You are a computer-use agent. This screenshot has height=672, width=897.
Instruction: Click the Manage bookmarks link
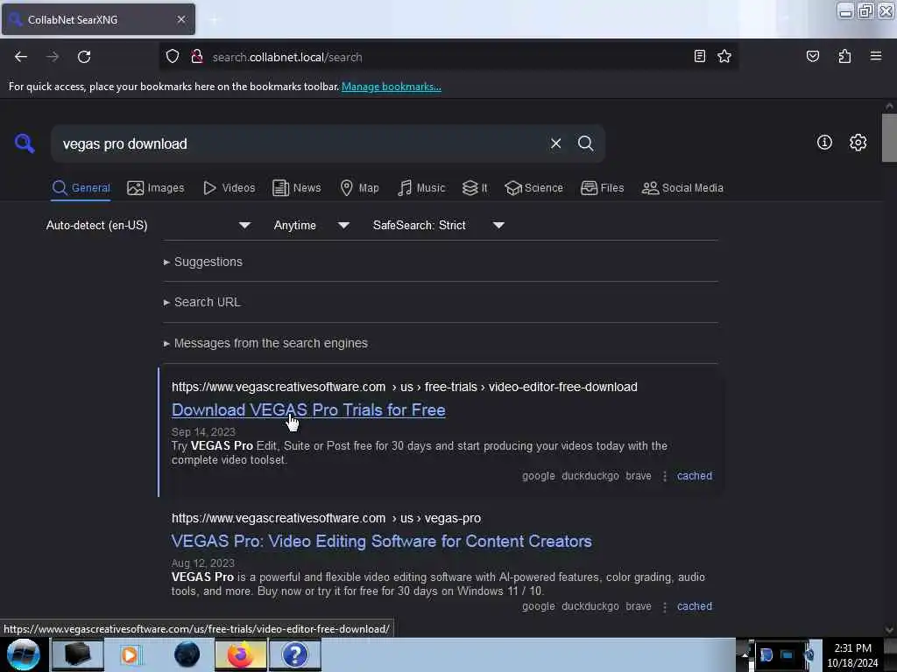pyautogui.click(x=392, y=87)
